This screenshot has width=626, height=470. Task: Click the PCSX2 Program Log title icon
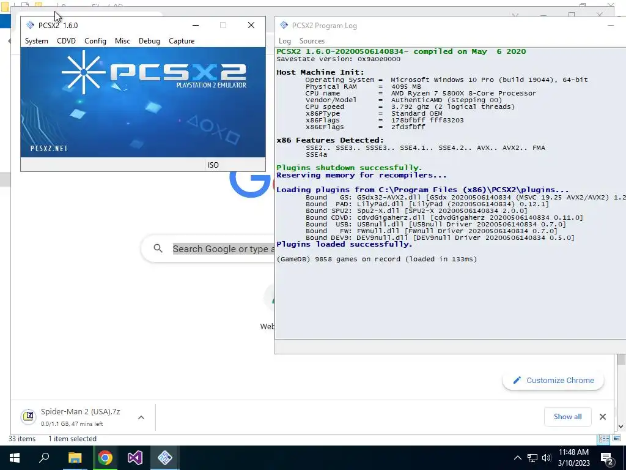[284, 25]
